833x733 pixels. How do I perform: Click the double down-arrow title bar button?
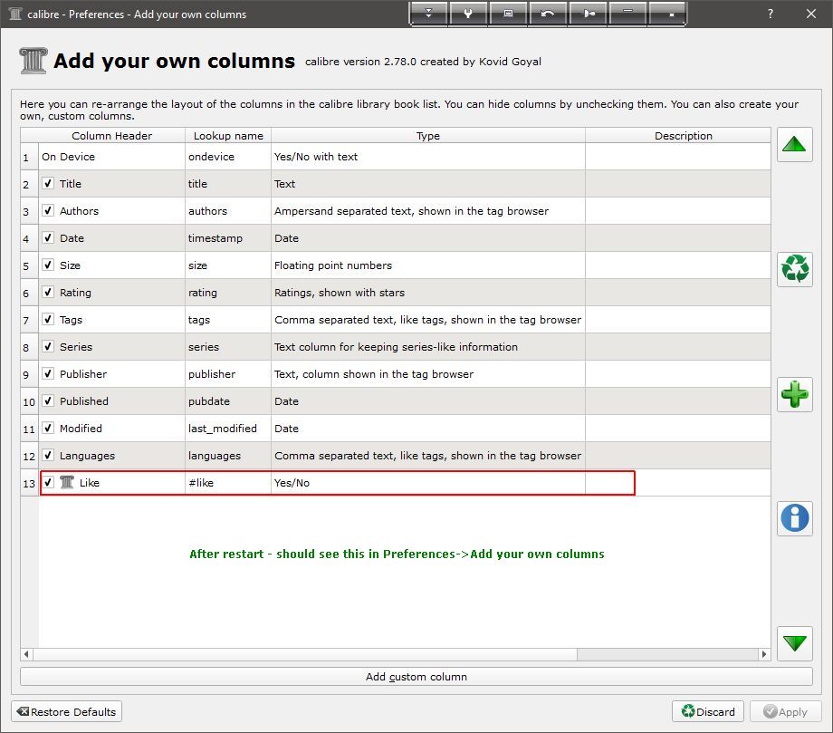coord(428,14)
